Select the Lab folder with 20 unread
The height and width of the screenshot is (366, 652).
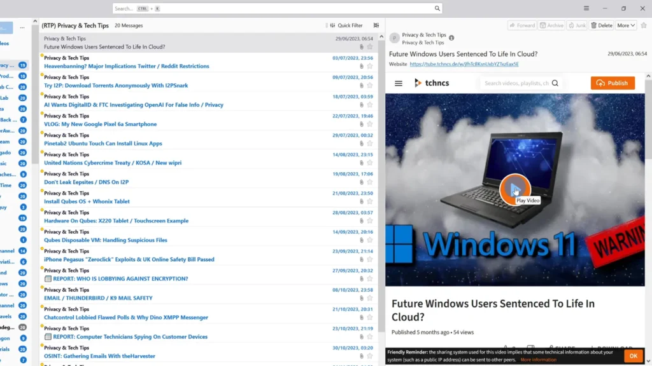tap(14, 98)
